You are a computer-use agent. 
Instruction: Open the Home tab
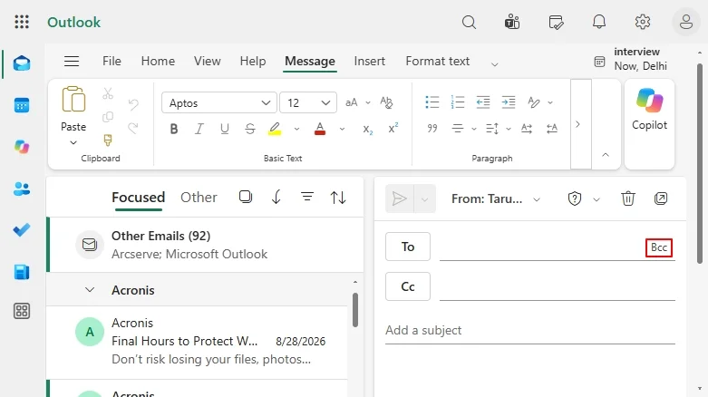click(158, 61)
